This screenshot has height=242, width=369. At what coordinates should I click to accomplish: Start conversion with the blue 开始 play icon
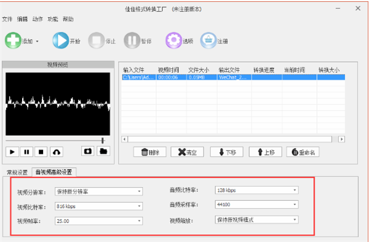[61, 41]
